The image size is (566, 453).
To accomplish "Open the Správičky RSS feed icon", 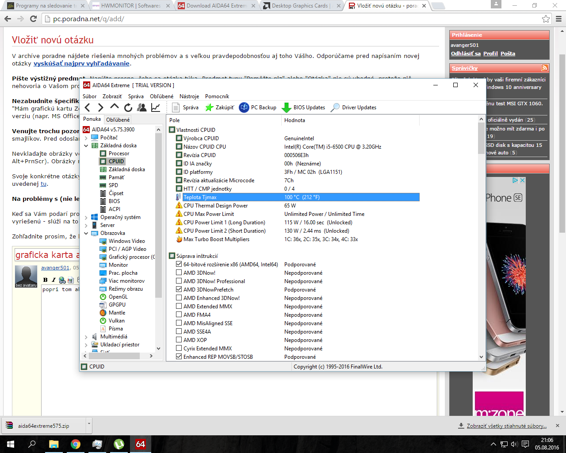I will (544, 68).
